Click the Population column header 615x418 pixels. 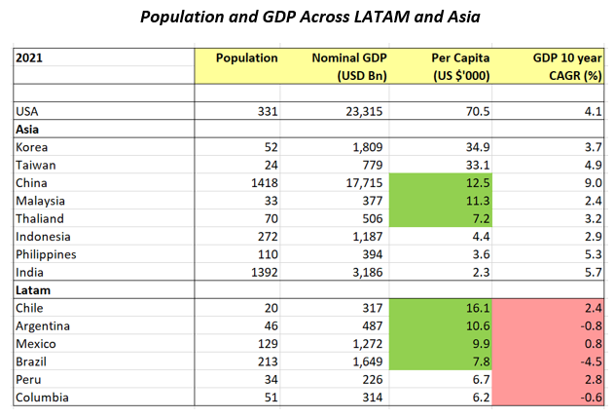246,58
